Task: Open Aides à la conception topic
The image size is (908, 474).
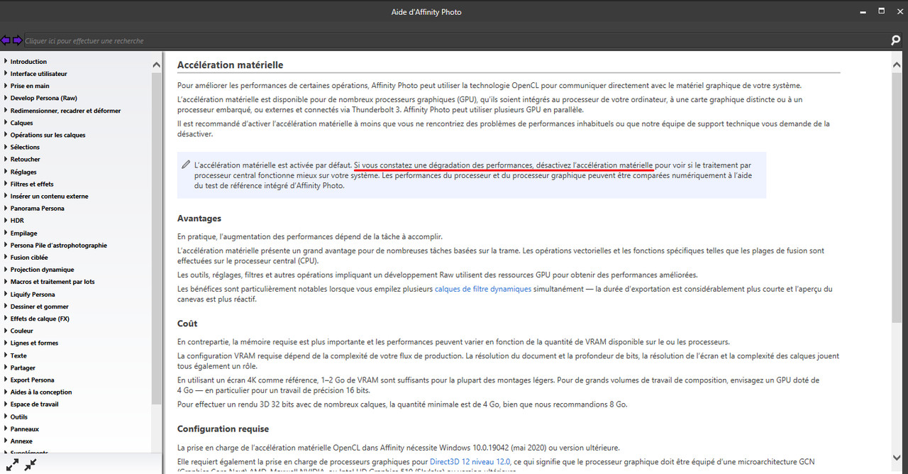Action: click(41, 392)
